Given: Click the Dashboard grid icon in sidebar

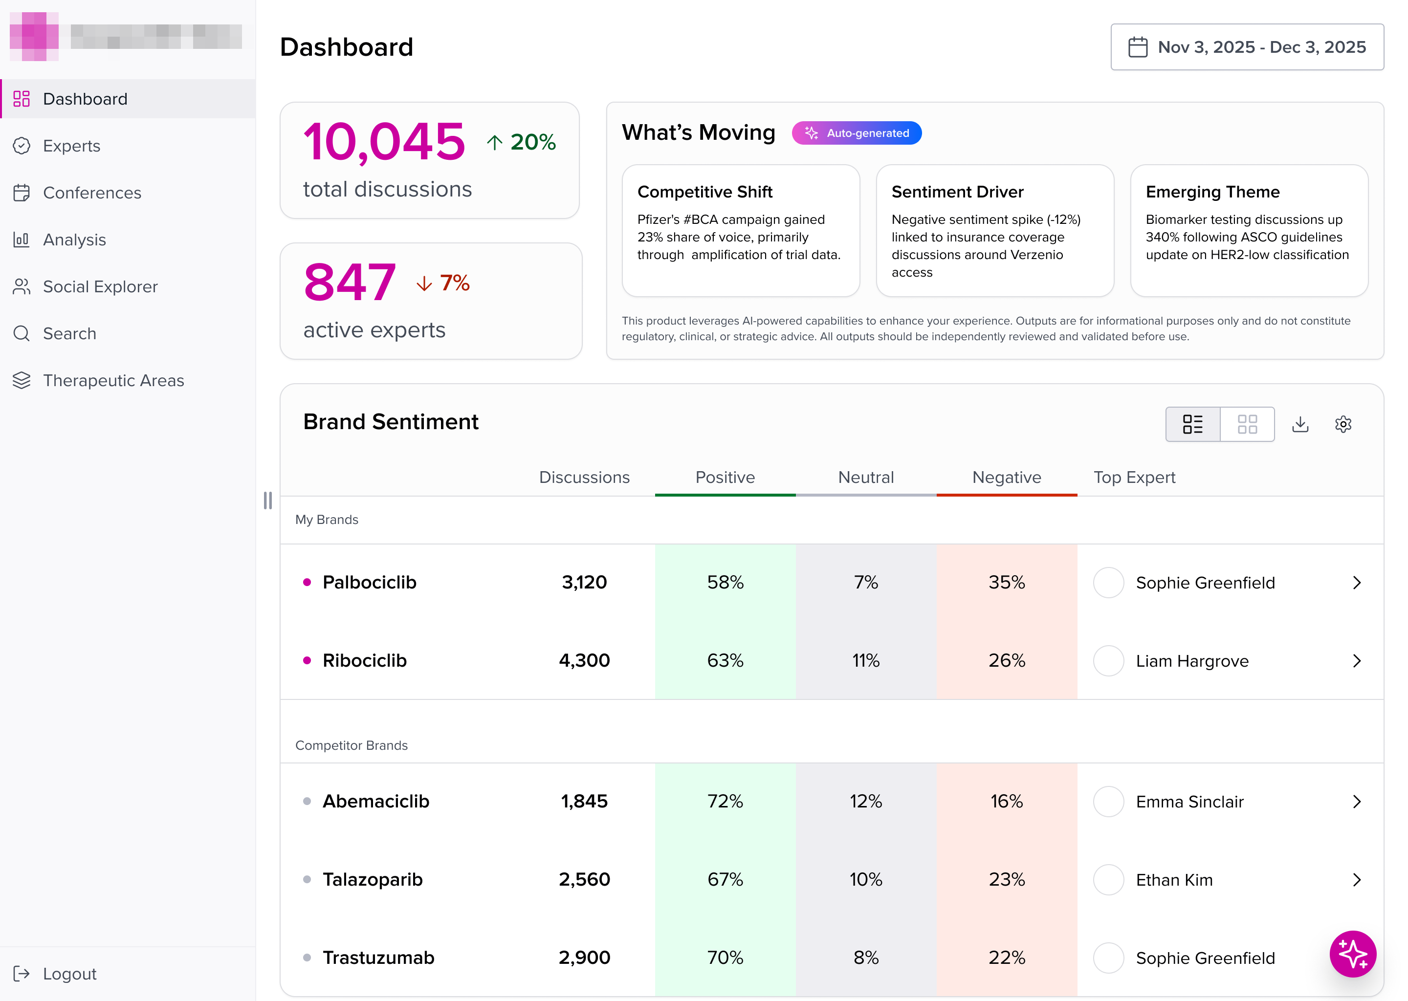Looking at the screenshot, I should click(x=22, y=99).
